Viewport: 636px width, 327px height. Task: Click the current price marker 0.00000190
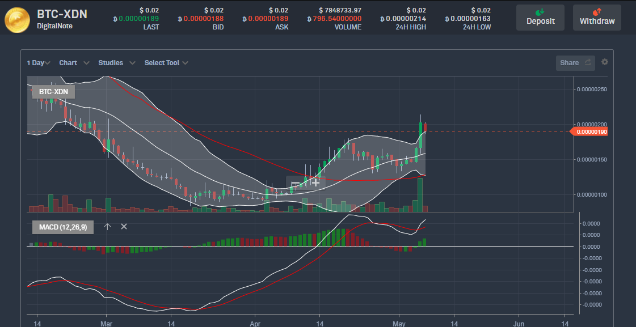point(588,131)
